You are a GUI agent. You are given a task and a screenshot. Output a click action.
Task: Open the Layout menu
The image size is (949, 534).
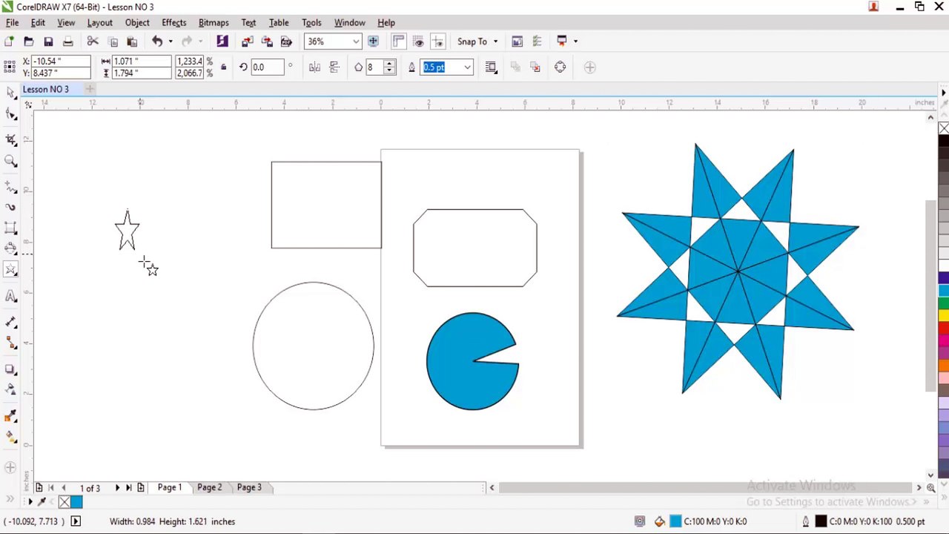(99, 22)
